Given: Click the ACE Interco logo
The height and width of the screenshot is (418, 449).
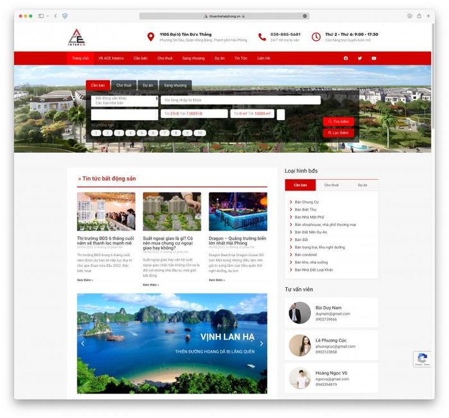Looking at the screenshot, I should point(76,37).
